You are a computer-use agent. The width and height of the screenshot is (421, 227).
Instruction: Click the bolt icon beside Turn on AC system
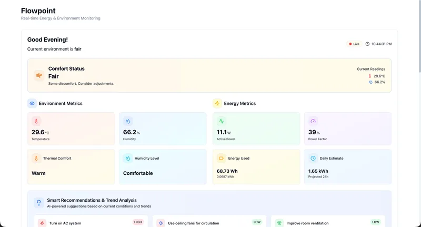click(x=42, y=223)
